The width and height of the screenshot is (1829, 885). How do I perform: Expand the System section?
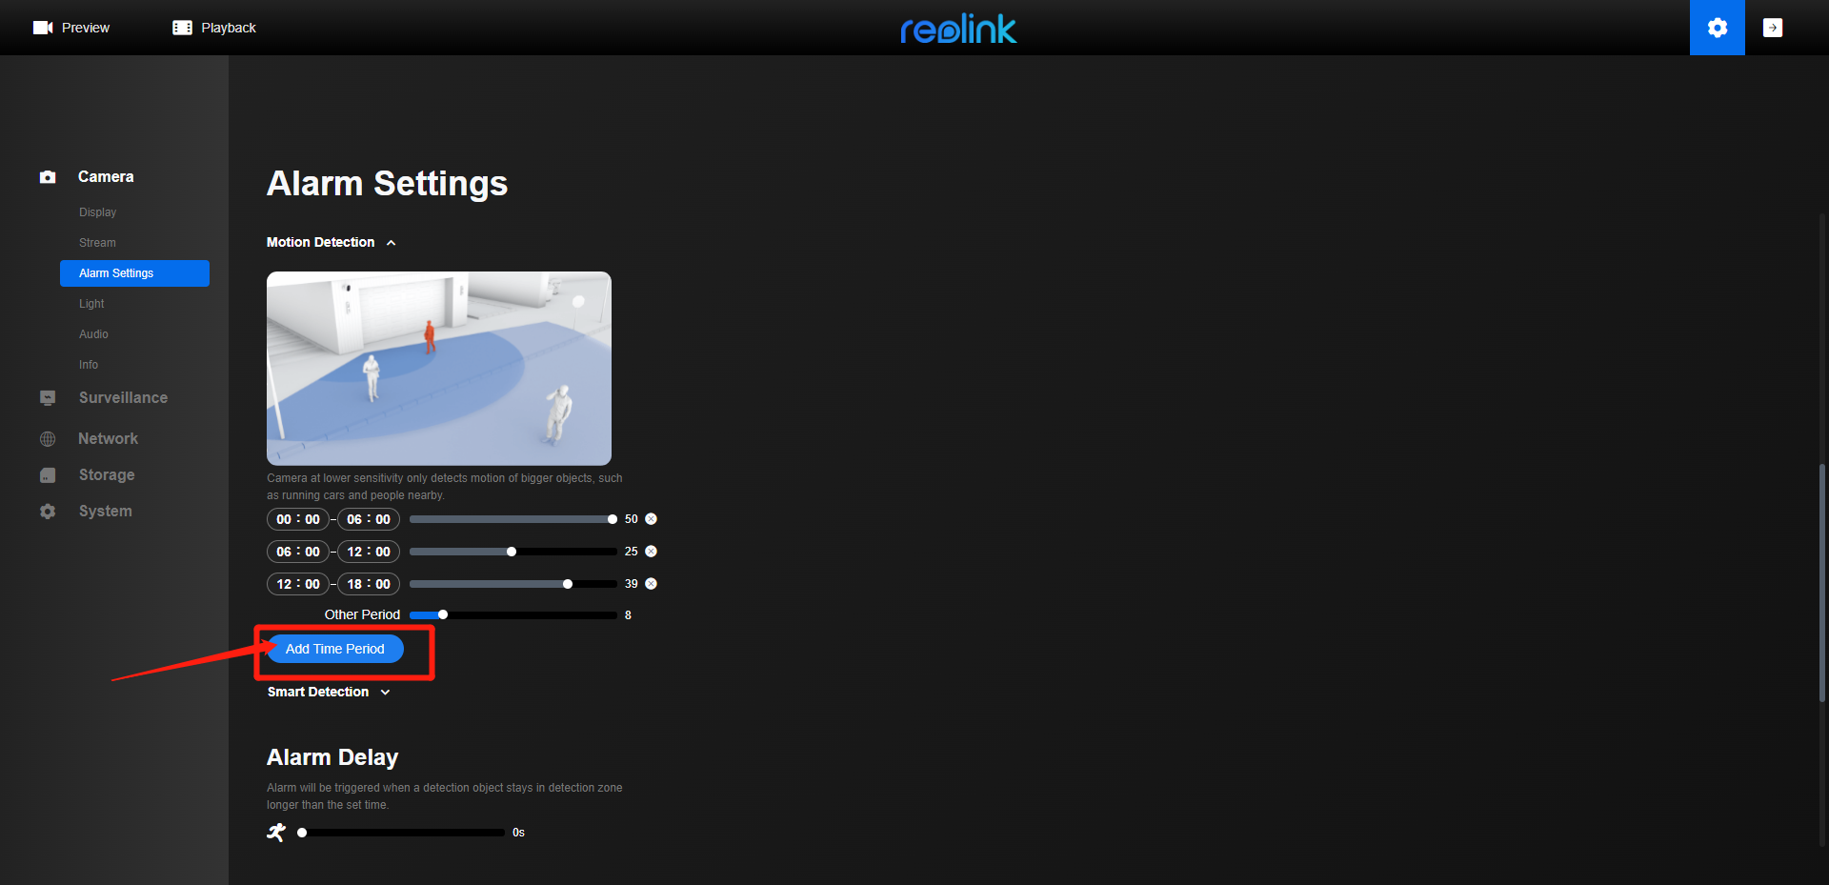[106, 512]
